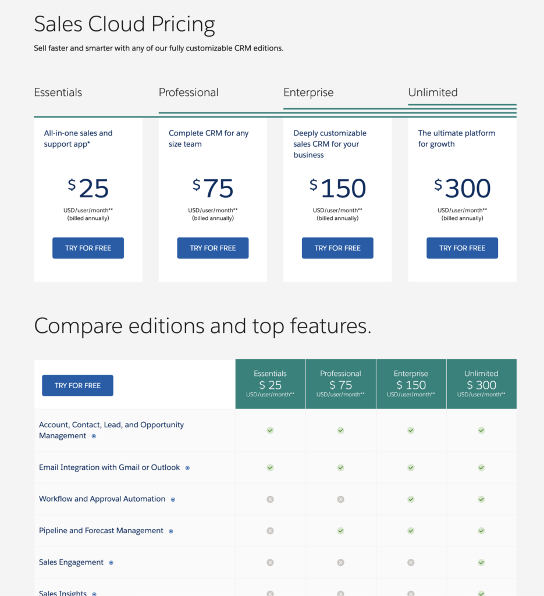Click Enterprise checkmark for Email Integration row
The width and height of the screenshot is (544, 596).
click(411, 467)
